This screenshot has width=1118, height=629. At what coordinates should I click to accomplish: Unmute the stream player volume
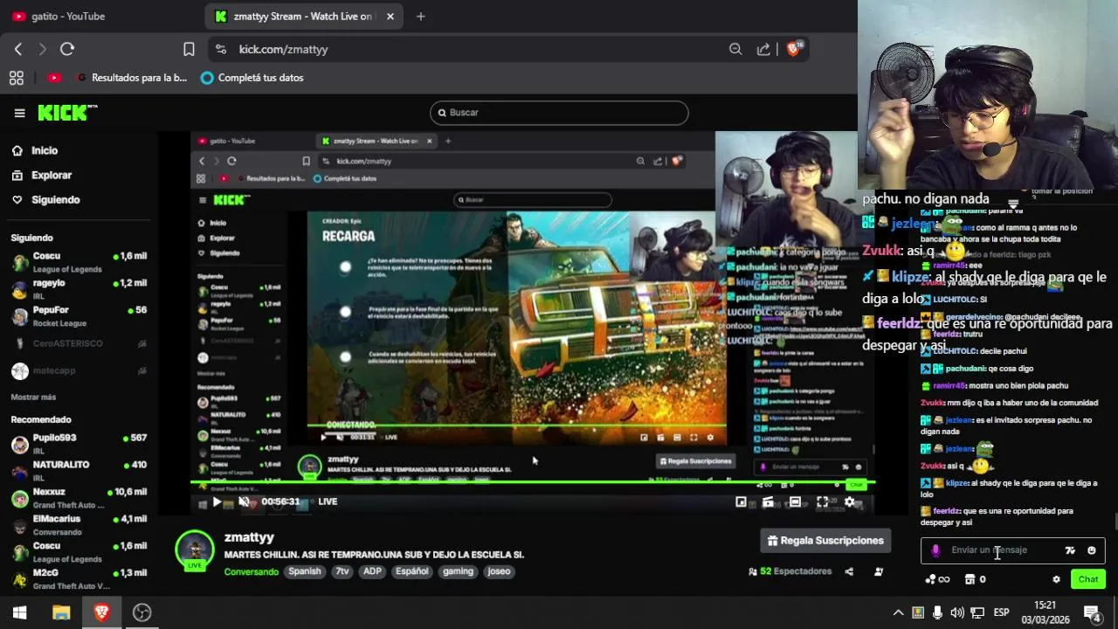point(244,501)
